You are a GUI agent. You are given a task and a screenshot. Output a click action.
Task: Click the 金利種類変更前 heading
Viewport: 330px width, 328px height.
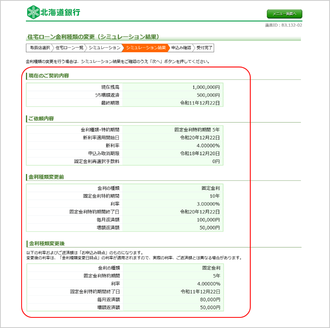46,177
